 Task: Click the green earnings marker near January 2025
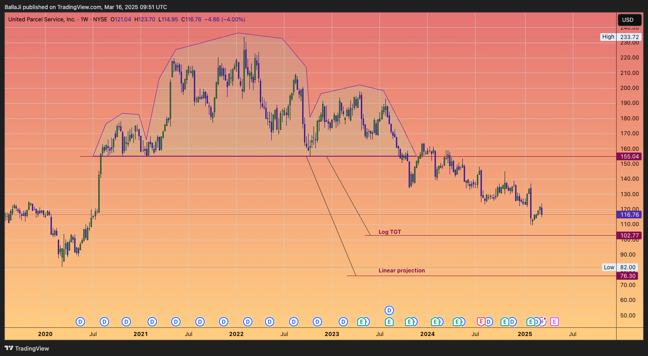[x=531, y=322]
